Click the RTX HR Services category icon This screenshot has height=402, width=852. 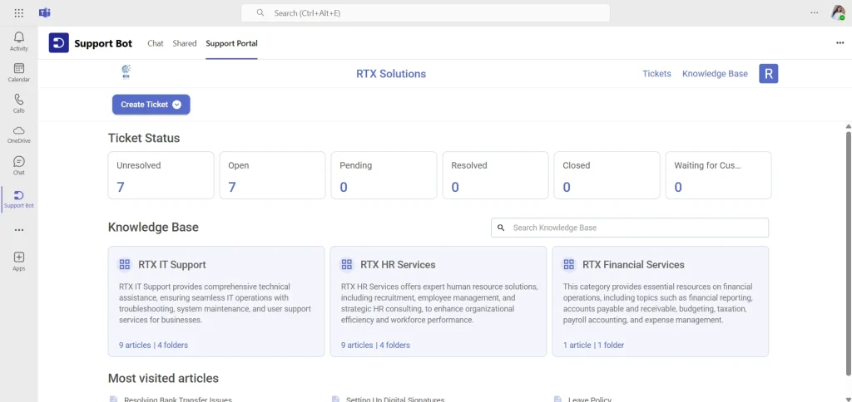click(x=347, y=265)
